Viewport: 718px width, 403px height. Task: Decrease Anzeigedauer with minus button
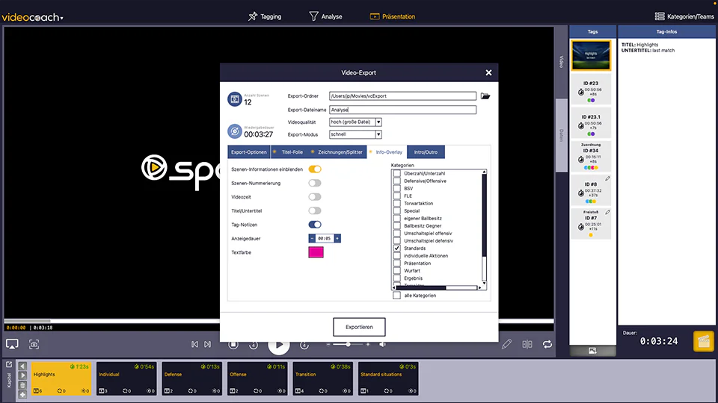coord(312,238)
